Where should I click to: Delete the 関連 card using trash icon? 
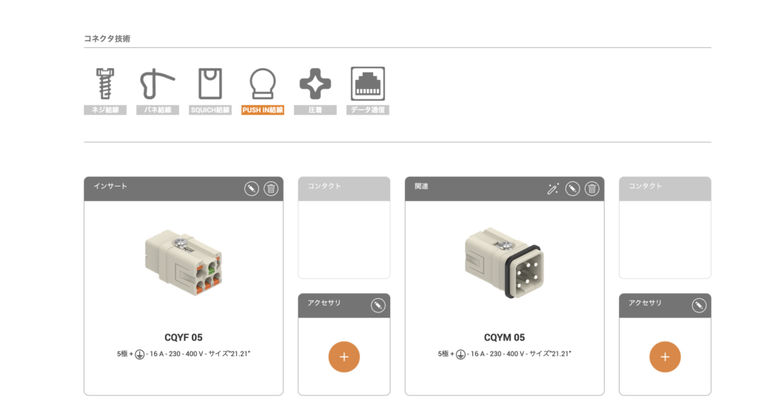[x=592, y=189]
